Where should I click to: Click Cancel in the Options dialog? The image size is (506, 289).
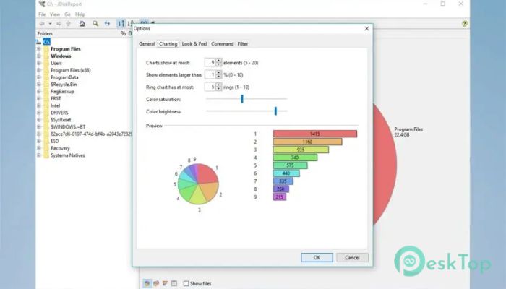pos(352,257)
